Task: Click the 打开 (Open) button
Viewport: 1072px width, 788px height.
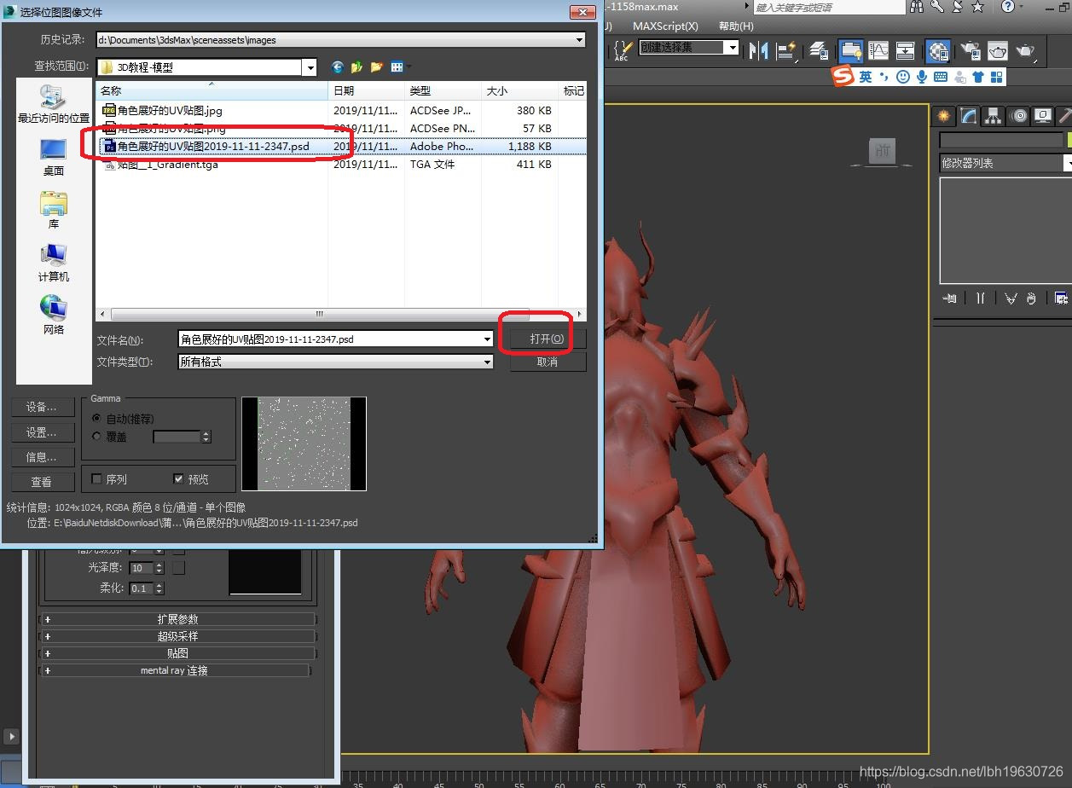Action: click(x=547, y=339)
